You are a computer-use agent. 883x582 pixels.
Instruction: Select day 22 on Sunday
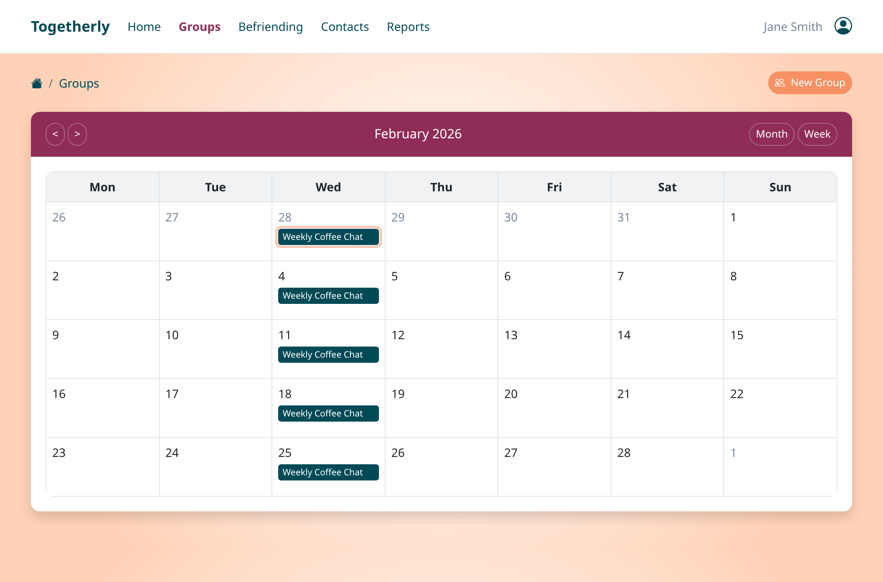click(x=780, y=408)
